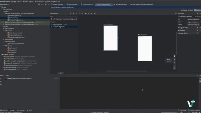201x113 pixels.
Task: Select activity_main (nav_host_fragment) host
Action: (64, 19)
